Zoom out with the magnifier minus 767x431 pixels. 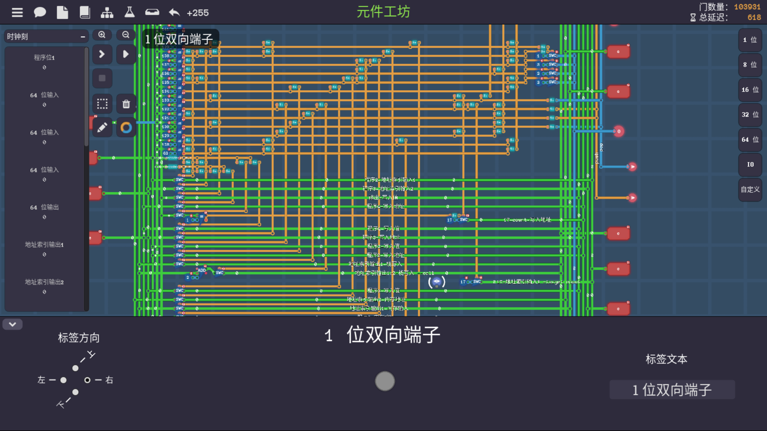(x=126, y=35)
